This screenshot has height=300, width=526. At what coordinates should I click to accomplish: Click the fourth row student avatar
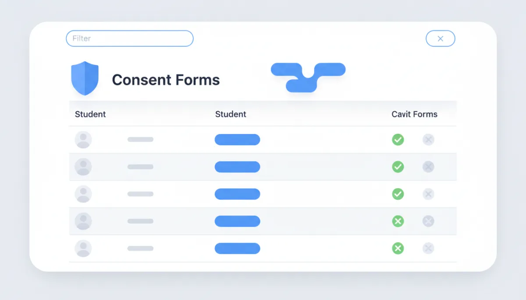[83, 221]
